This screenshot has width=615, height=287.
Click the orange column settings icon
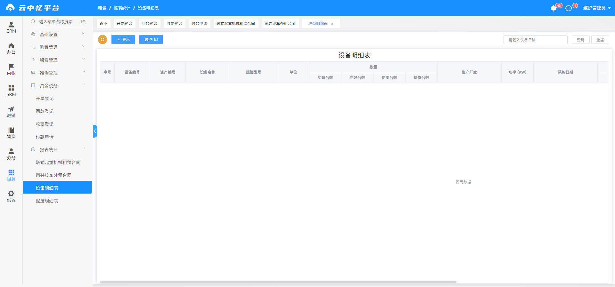click(x=102, y=40)
